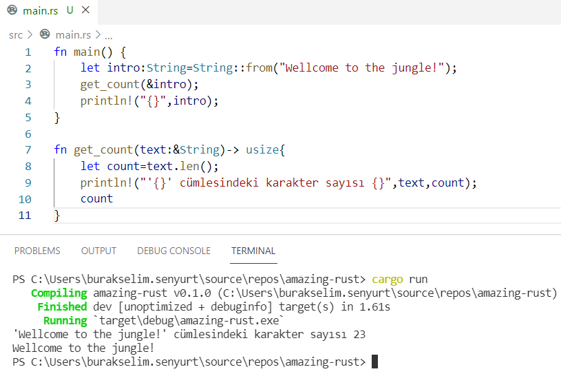The width and height of the screenshot is (561, 376).
Task: Click the "Wellcome to the jungle!" string literal
Action: (x=365, y=68)
